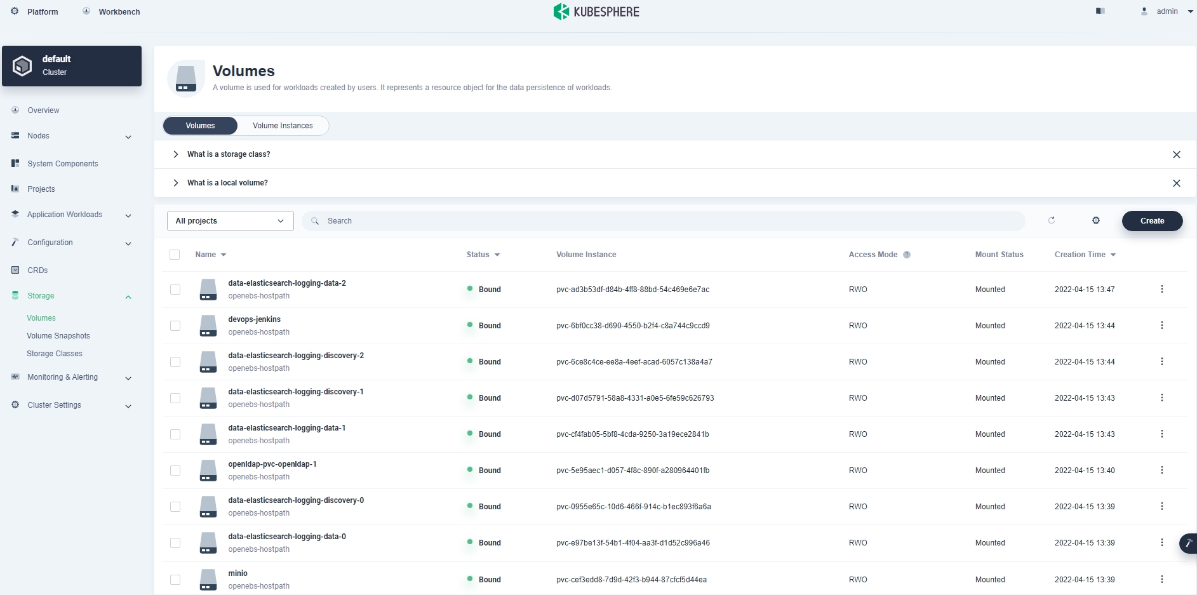The height and width of the screenshot is (595, 1197).
Task: Open Volume Snapshots in the sidebar
Action: (58, 336)
